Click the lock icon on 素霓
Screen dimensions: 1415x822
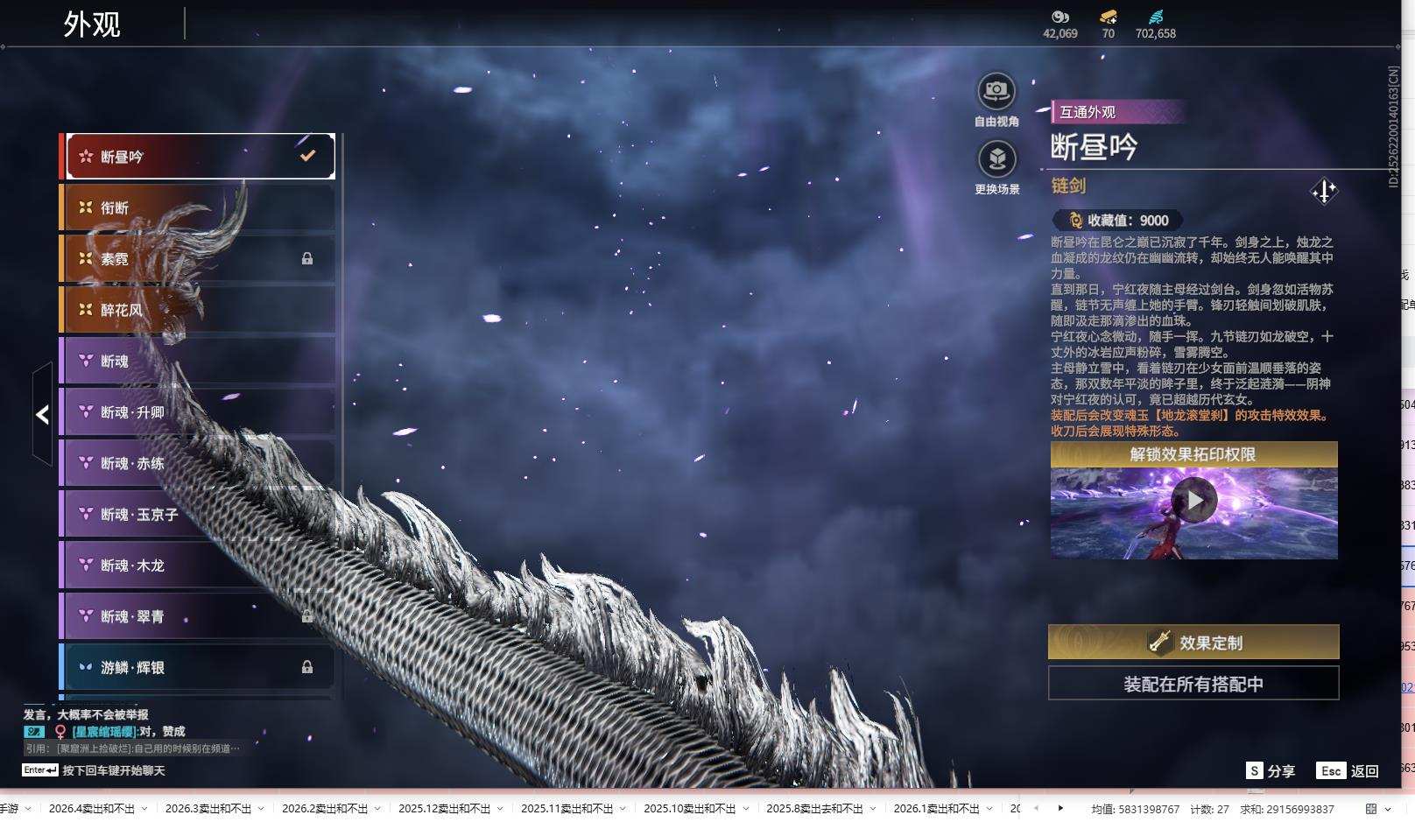click(x=307, y=258)
